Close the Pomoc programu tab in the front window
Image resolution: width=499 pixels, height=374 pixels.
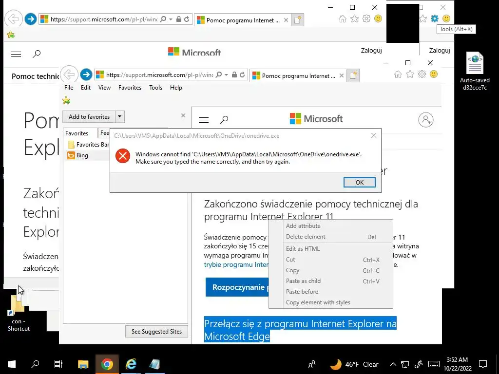342,75
